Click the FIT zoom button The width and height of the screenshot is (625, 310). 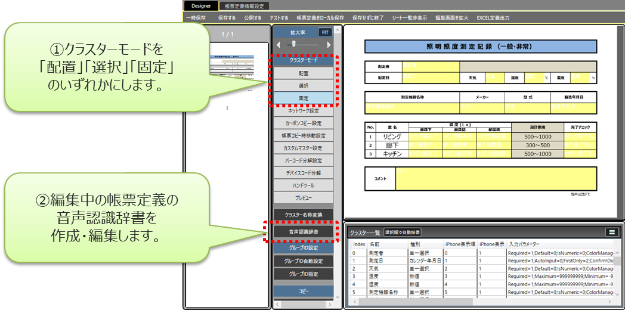(325, 33)
